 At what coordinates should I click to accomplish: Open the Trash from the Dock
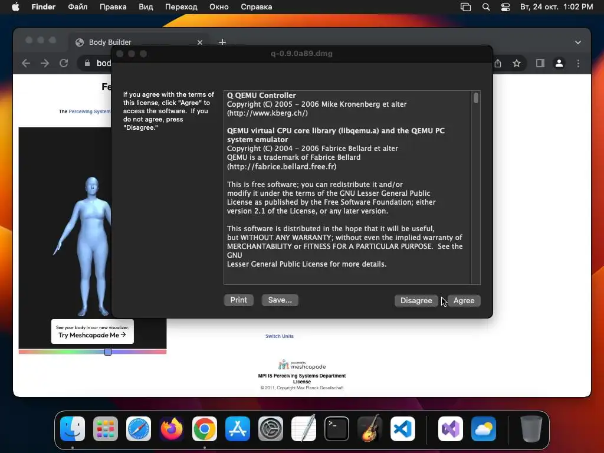pyautogui.click(x=531, y=429)
